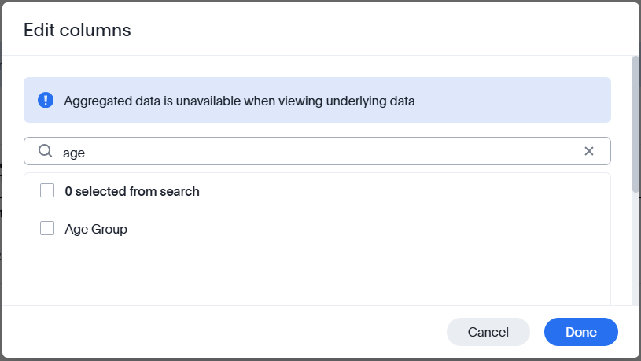Click the scrollbar track below the thumb
641x361 pixels.
[635, 252]
